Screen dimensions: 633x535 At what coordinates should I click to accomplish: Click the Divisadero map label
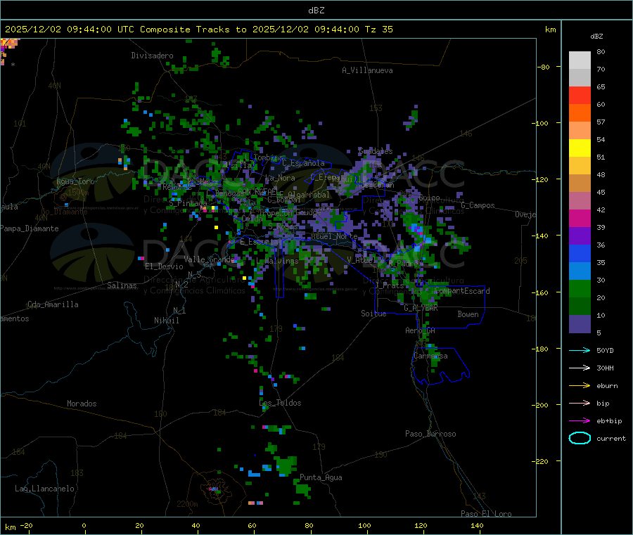click(152, 56)
